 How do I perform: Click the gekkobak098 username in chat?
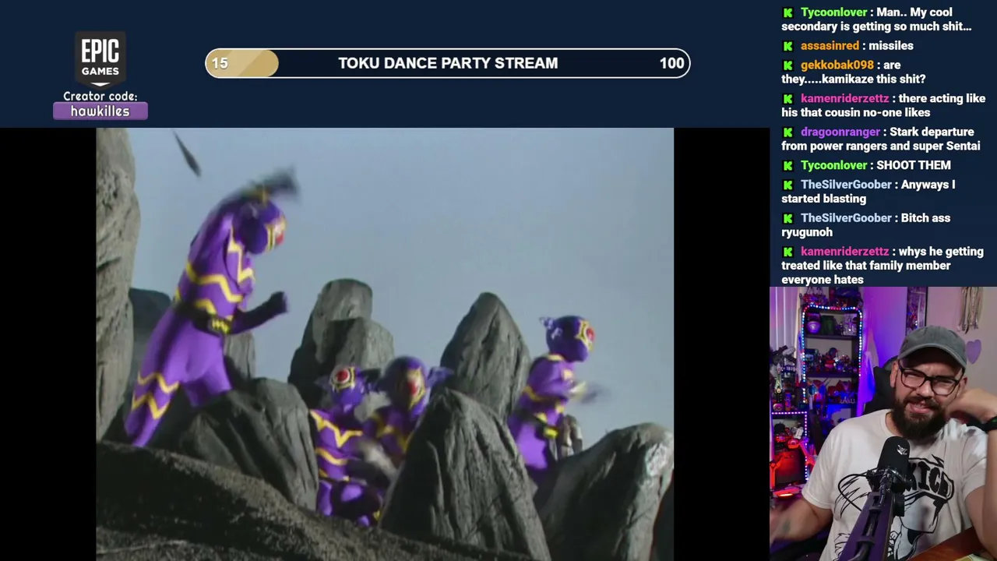click(x=837, y=65)
